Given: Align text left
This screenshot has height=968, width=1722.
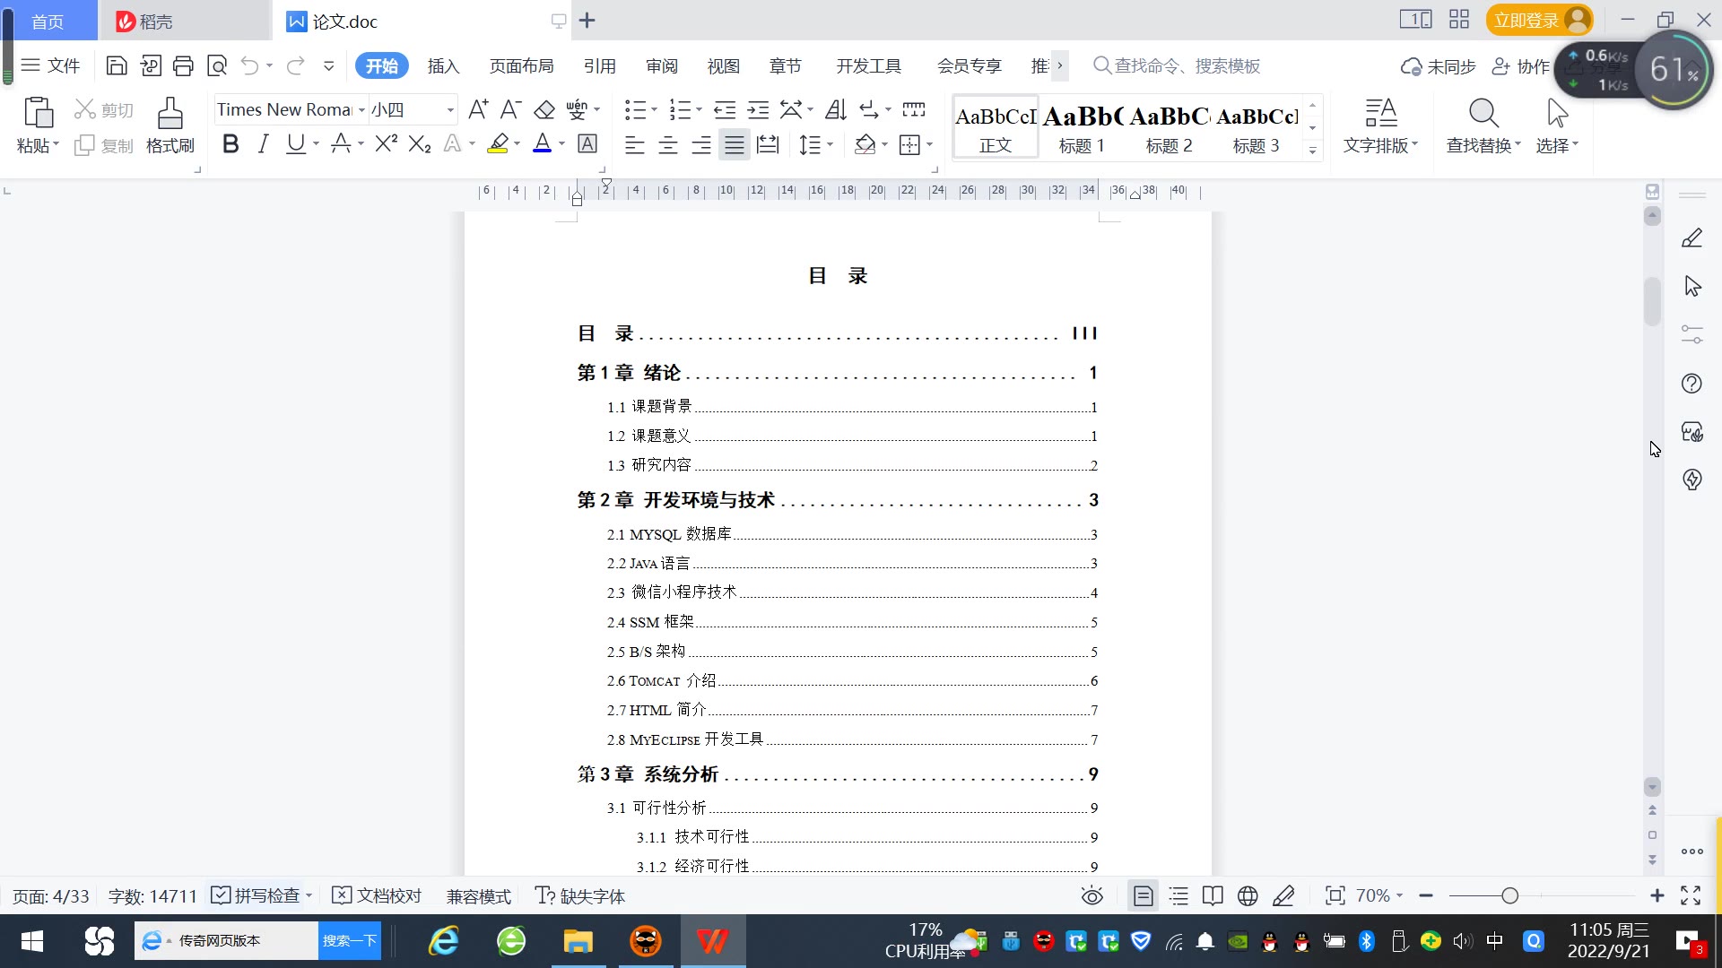Looking at the screenshot, I should 635,144.
